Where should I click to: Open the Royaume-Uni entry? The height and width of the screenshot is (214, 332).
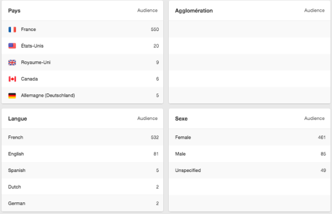click(82, 62)
